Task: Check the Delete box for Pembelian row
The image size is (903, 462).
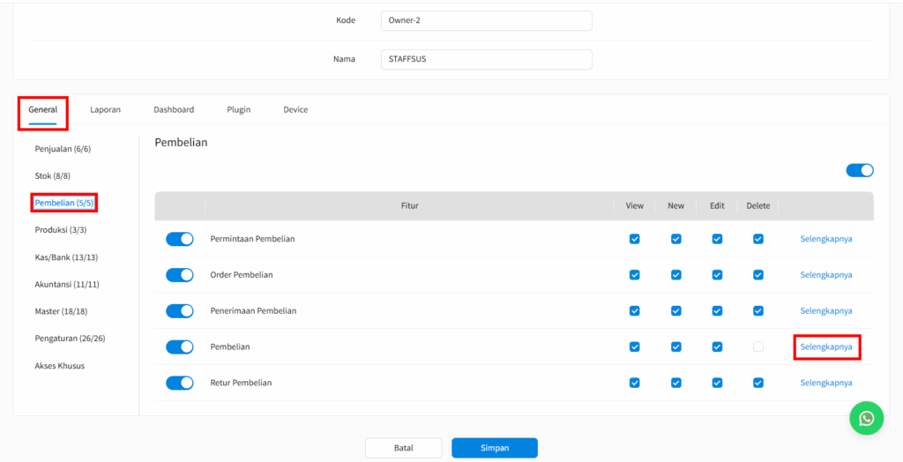Action: (757, 346)
